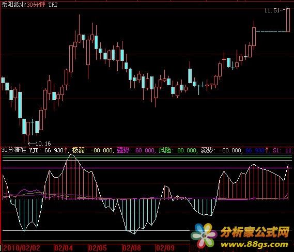Click the last tall red candlestick
This screenshot has width=294, height=252.
(288, 20)
